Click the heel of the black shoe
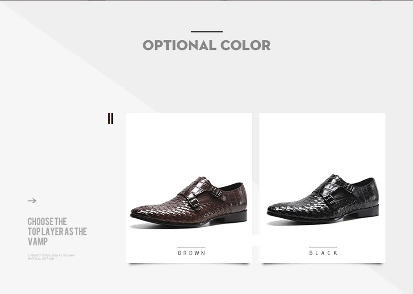413x294 pixels. [x=368, y=211]
